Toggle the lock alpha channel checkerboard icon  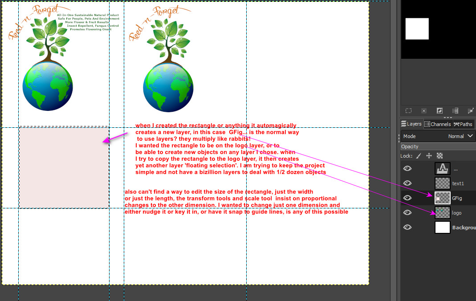pos(439,156)
